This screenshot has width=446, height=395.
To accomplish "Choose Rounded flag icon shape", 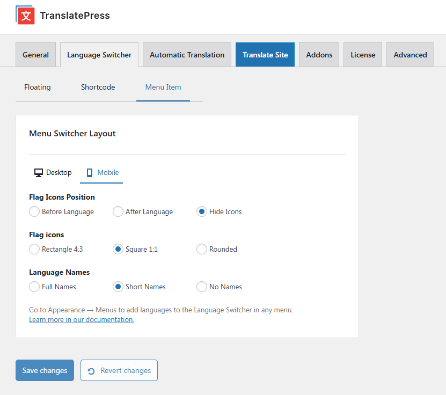I will (202, 249).
